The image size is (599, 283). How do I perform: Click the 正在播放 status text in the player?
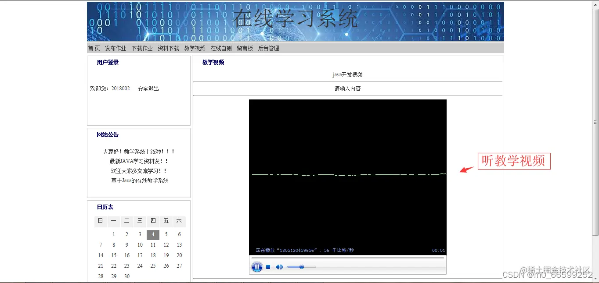click(x=305, y=251)
